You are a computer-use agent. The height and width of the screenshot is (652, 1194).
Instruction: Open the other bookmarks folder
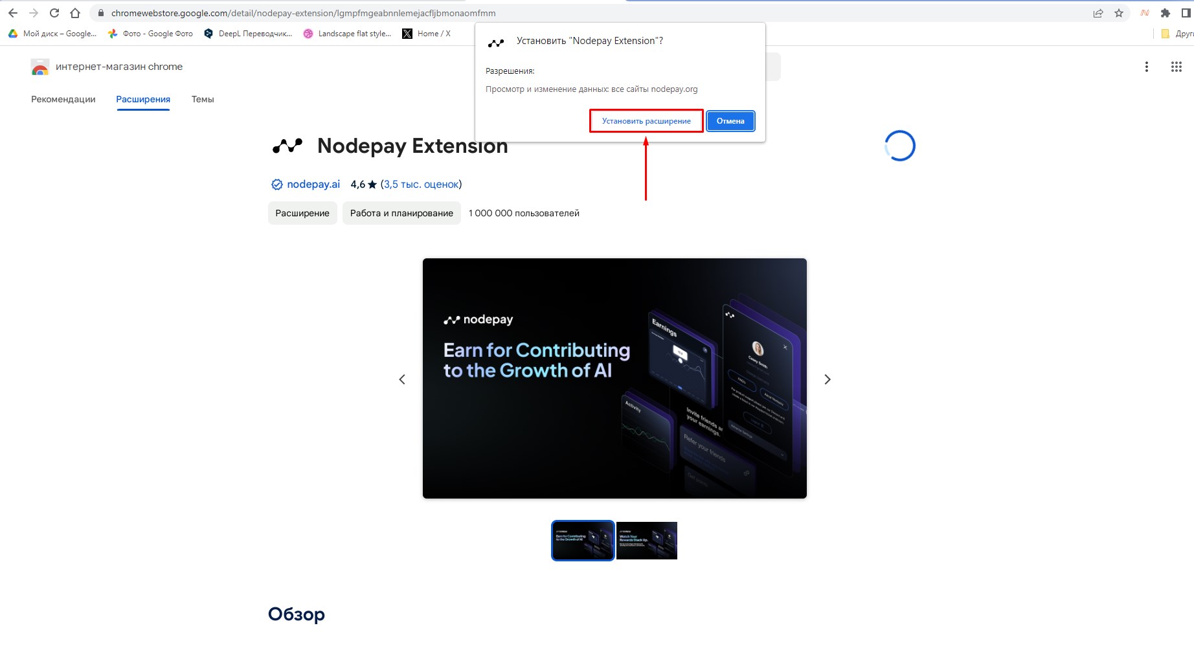(1177, 34)
